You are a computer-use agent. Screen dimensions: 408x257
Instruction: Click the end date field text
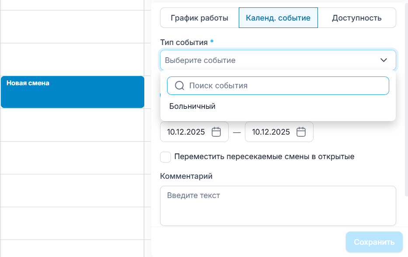271,132
